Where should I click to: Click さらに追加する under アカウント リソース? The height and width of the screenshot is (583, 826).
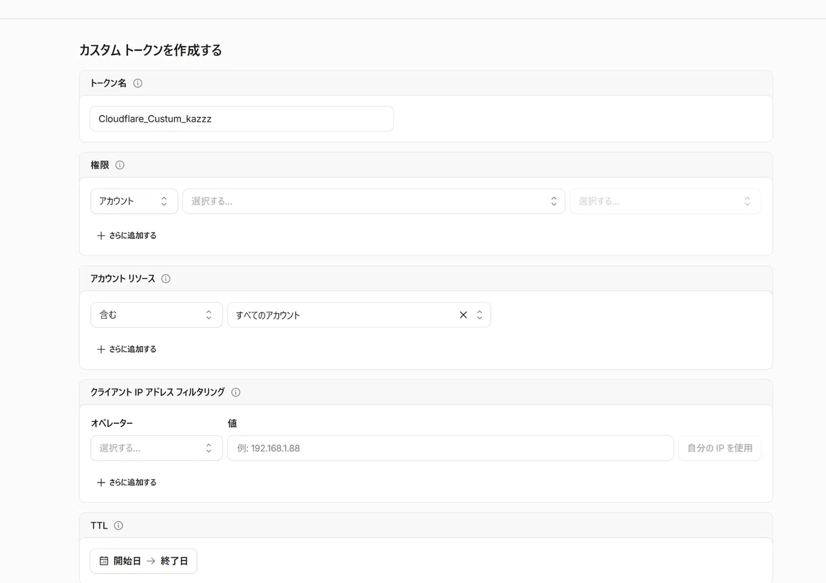pyautogui.click(x=127, y=349)
